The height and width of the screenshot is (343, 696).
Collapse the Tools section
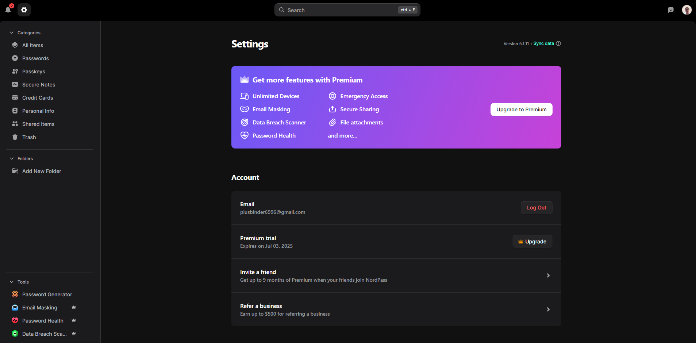(x=12, y=282)
